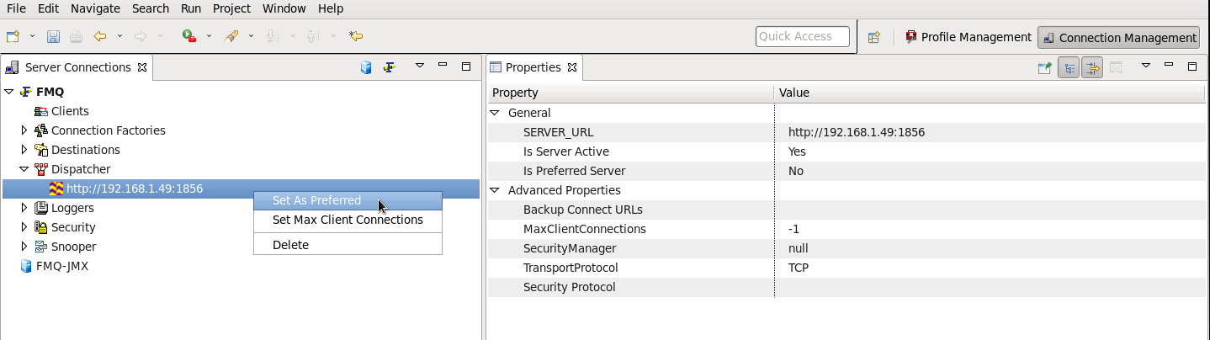Expand the Connection Factories tree node

coord(24,130)
